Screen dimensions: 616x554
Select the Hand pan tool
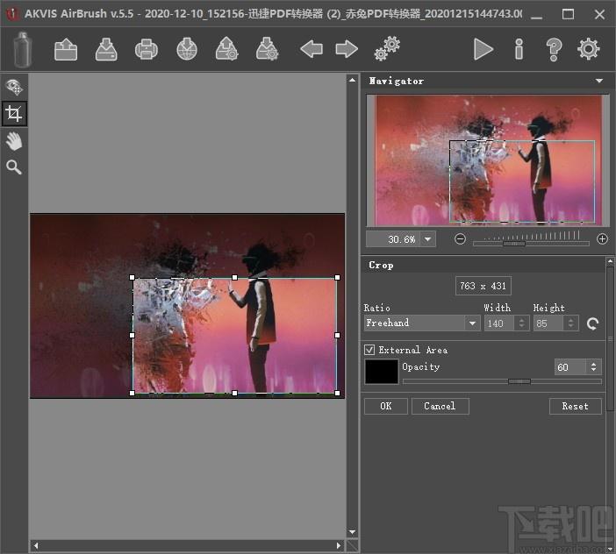14,141
